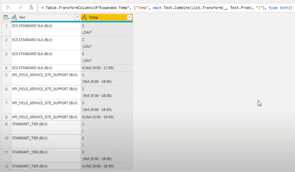Select the Tier column header

point(46,18)
